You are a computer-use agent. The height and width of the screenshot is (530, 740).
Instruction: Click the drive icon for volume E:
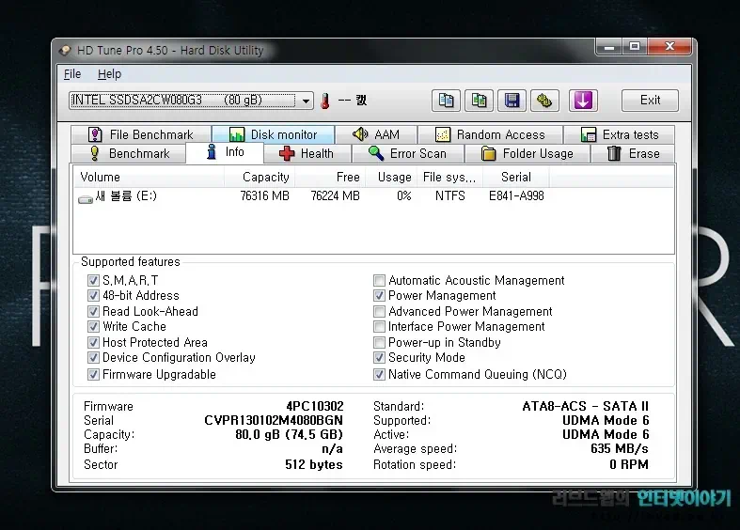point(86,199)
